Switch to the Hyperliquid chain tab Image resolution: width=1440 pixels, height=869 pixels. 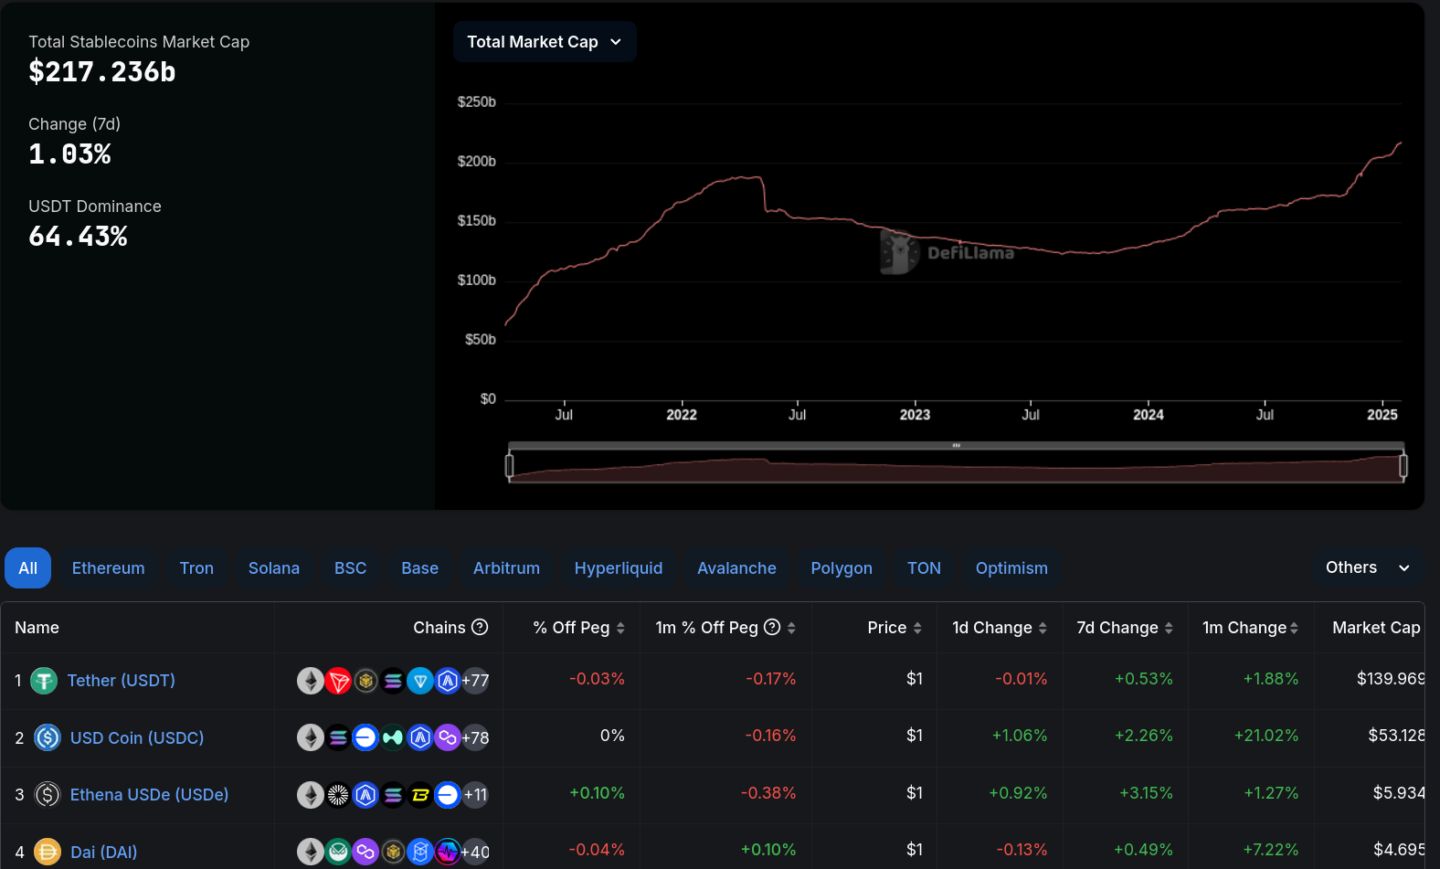(618, 568)
